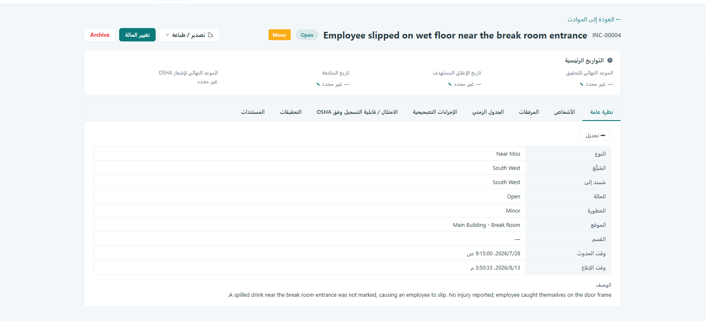Click the incident ID INC-00004
The width and height of the screenshot is (709, 321).
tap(607, 35)
